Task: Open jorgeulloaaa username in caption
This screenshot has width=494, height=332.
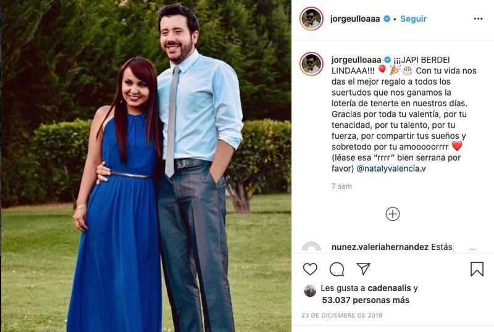Action: tap(356, 60)
